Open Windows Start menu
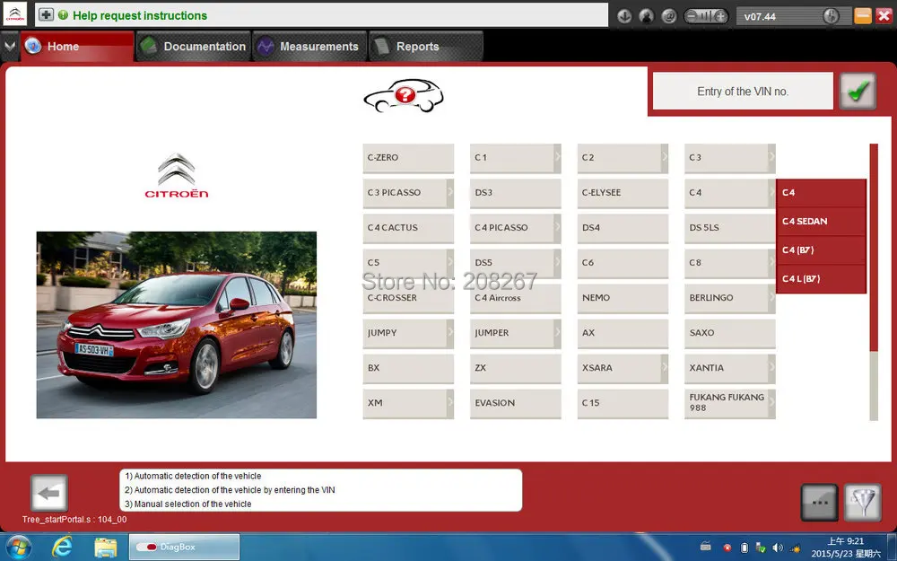Screen dimensions: 897x561 point(19,547)
